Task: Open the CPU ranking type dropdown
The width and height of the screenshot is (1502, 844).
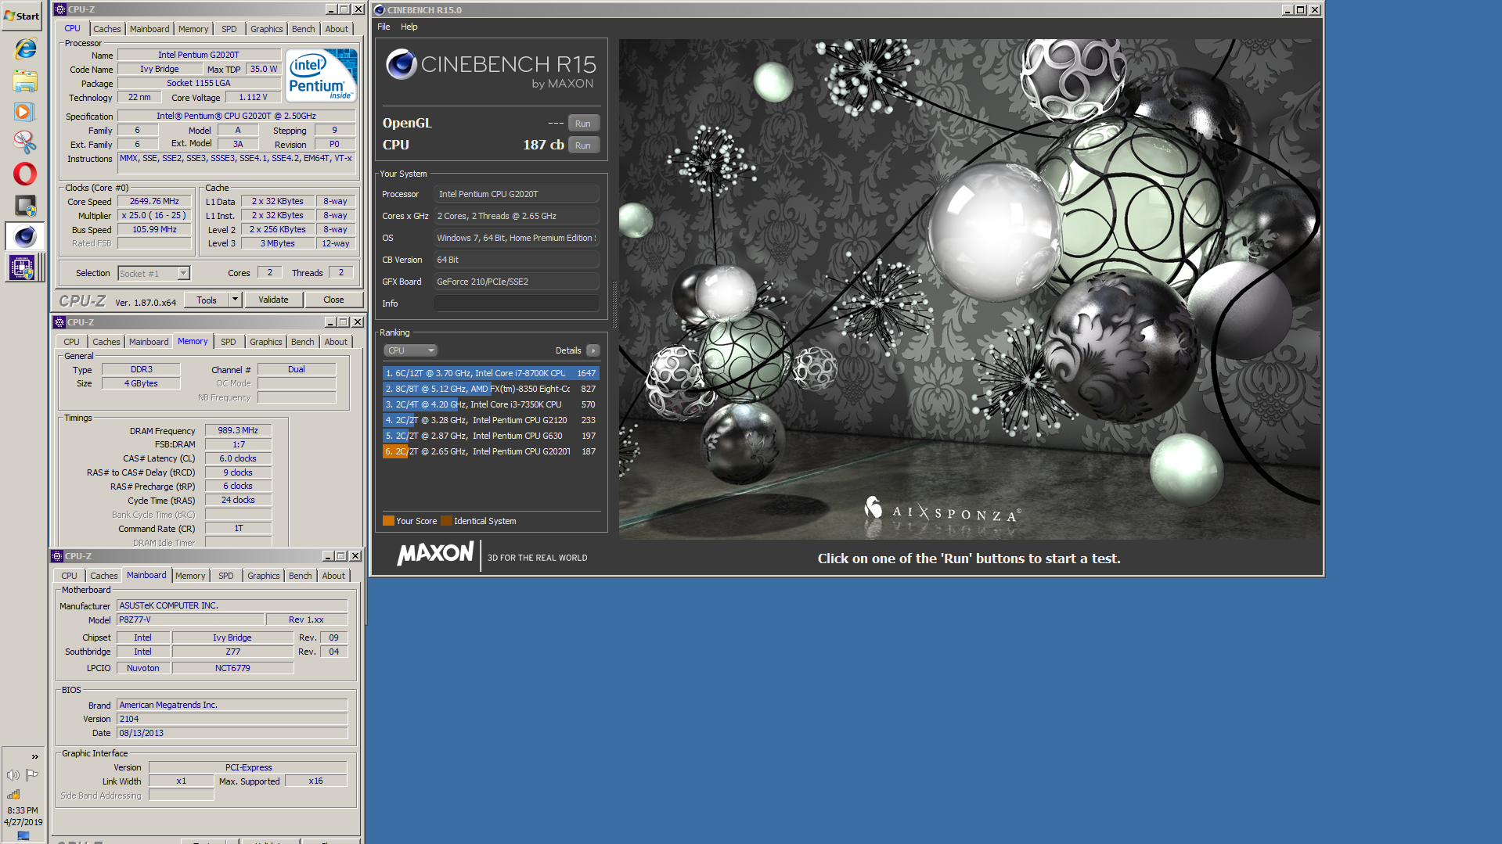Action: (x=410, y=350)
